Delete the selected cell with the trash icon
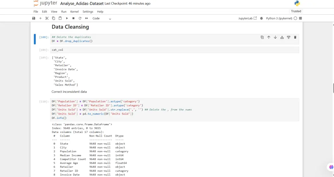Viewport: 334px width, 177px height. pos(295,37)
